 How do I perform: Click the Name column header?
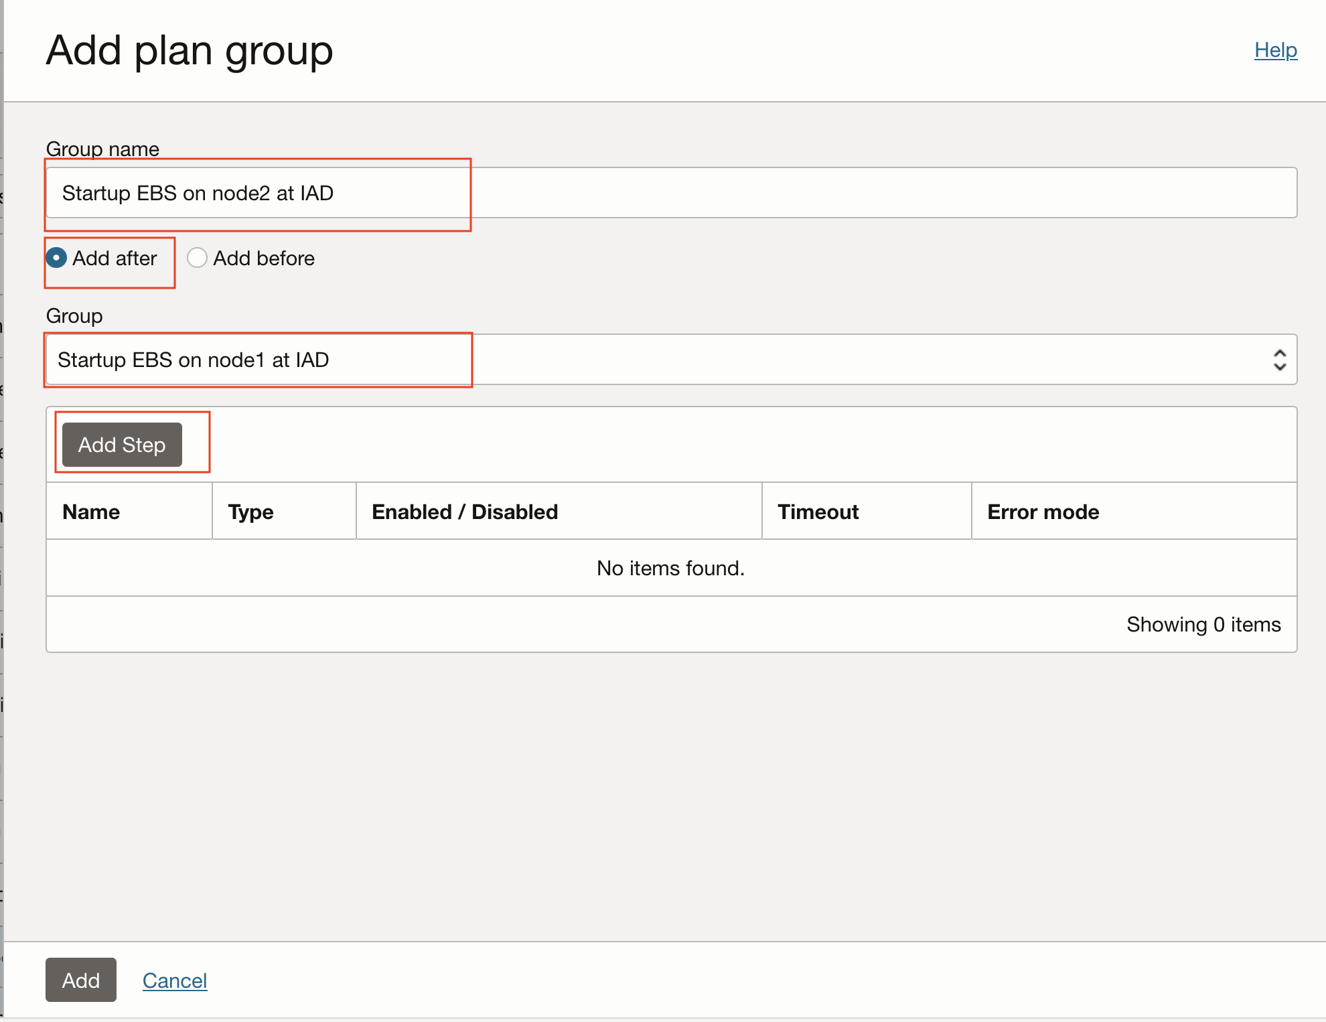point(91,512)
